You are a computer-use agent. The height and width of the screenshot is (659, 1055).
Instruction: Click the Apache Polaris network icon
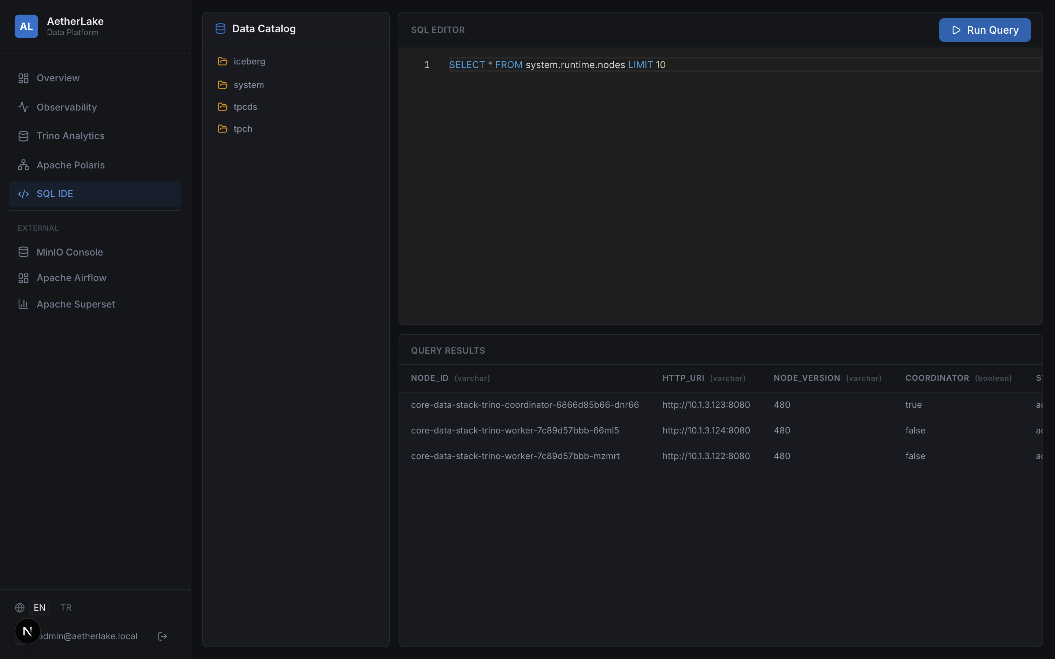tap(23, 165)
